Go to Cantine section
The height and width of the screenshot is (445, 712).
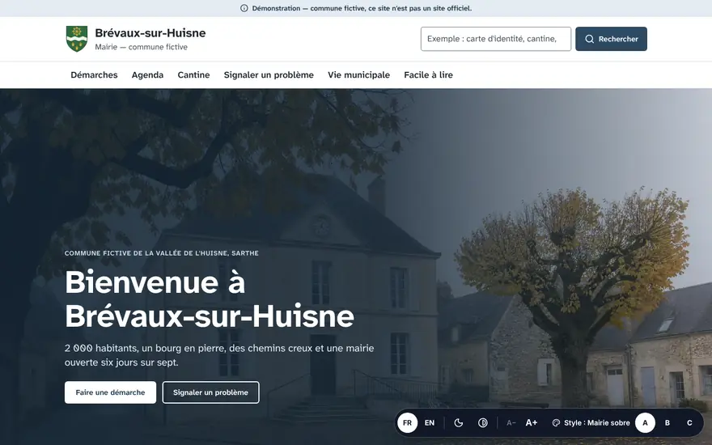(193, 75)
